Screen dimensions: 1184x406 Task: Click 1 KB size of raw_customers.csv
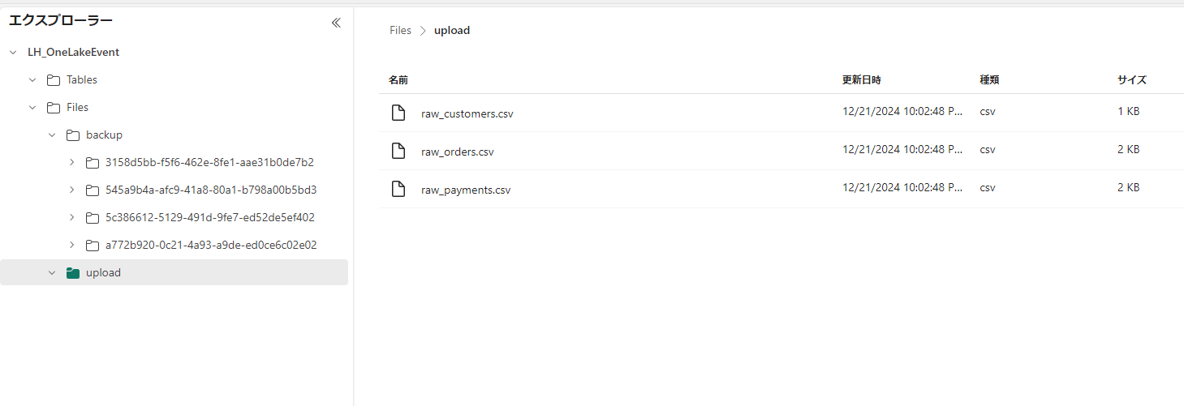[1129, 112]
